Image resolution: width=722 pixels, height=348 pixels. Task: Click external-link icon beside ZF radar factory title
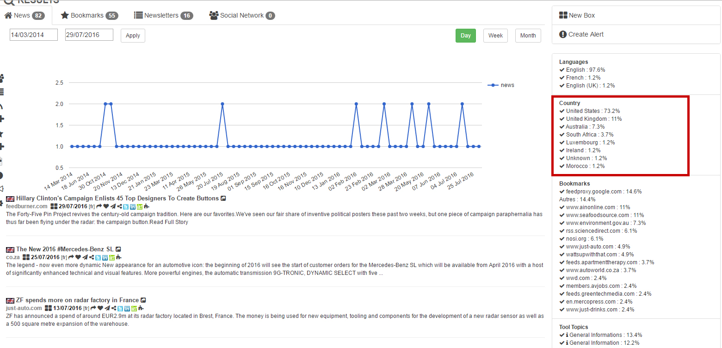143,300
